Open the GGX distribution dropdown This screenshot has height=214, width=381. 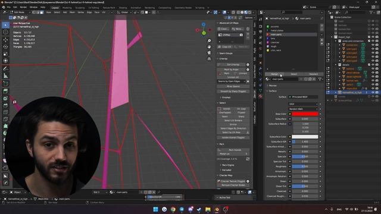point(303,104)
